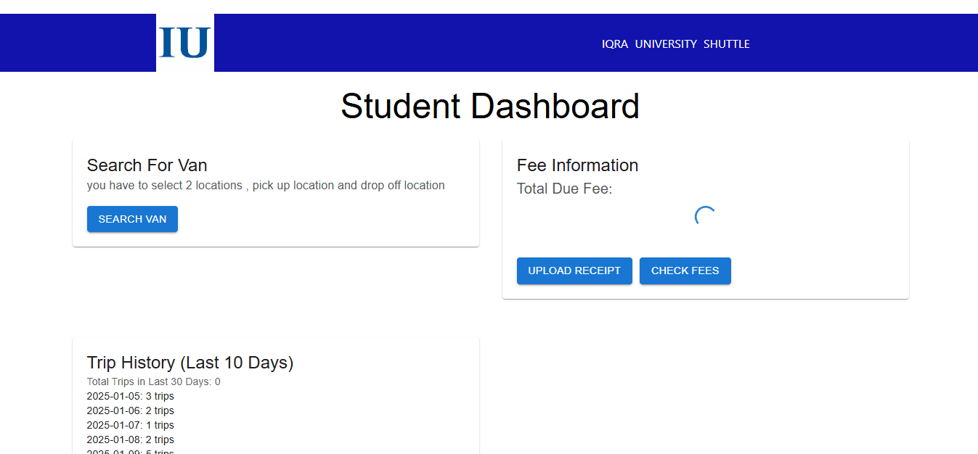Click the UPLOAD RECEIPT button
This screenshot has height=454, width=978.
tap(574, 271)
